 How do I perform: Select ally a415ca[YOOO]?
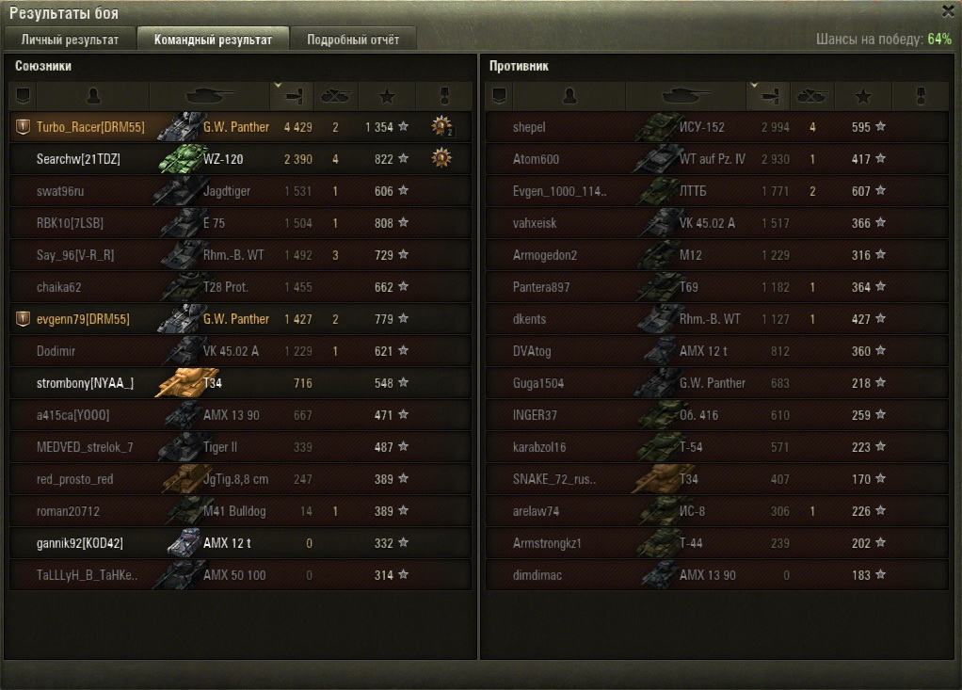click(73, 415)
